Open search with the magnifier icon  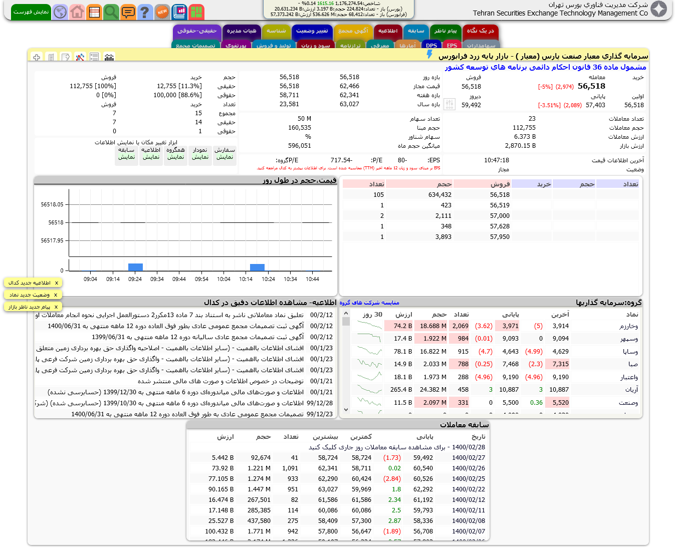tap(111, 12)
